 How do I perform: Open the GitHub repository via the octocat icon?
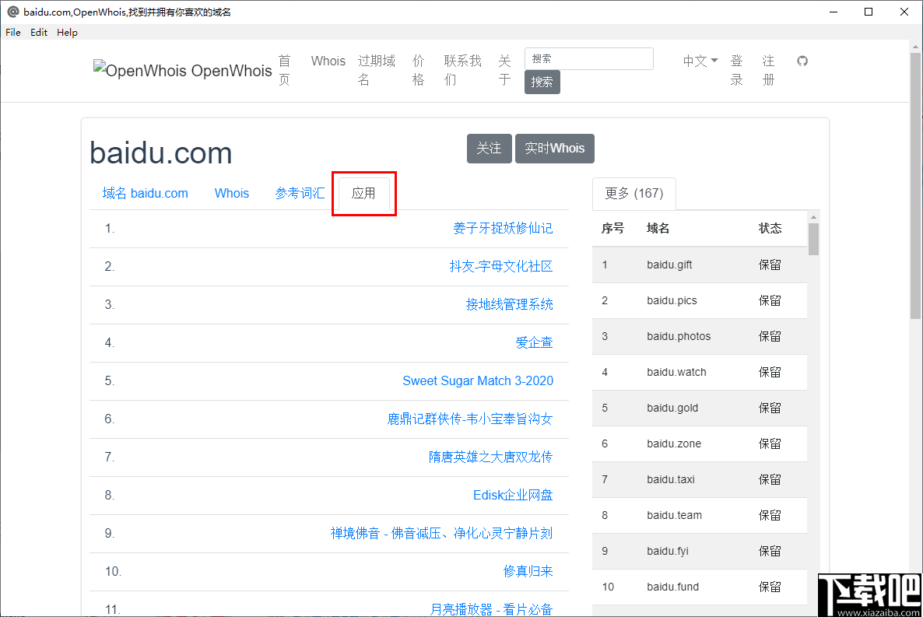point(802,61)
